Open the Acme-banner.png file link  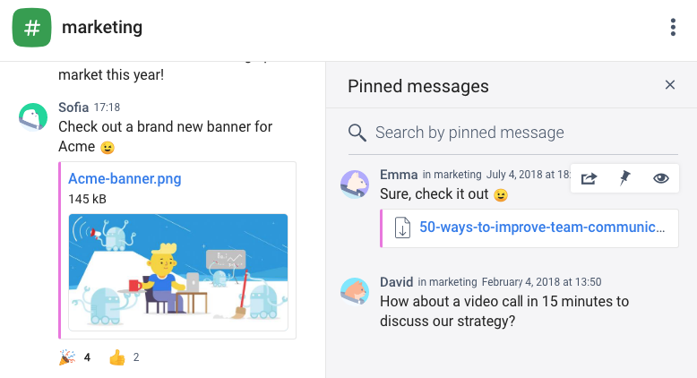(125, 178)
